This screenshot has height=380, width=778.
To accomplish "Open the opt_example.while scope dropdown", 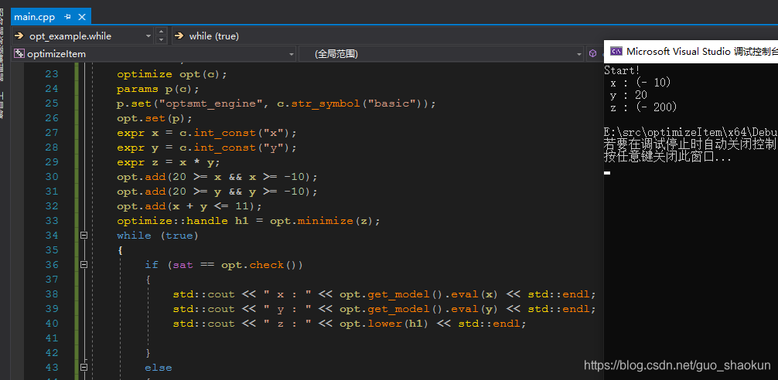I will 83,36.
